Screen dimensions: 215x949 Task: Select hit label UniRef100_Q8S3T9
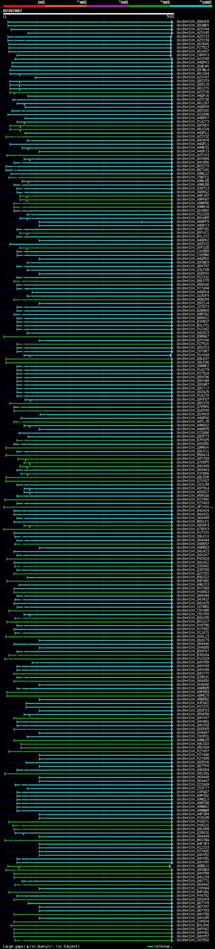click(x=193, y=81)
